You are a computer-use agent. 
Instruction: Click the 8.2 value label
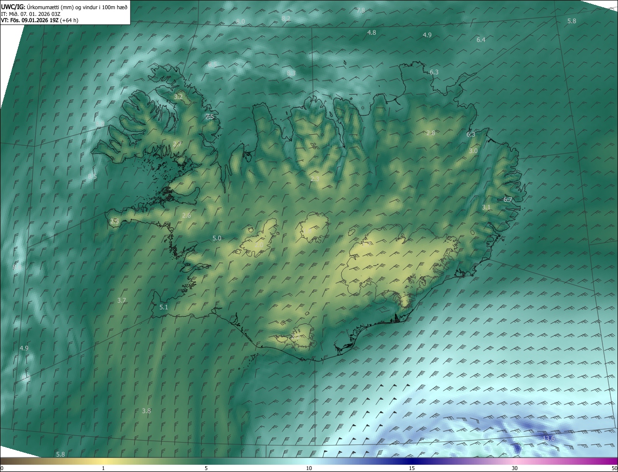(286, 18)
